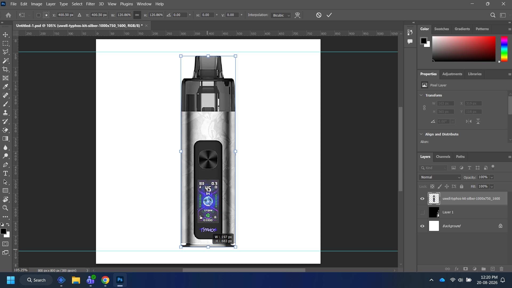512x288 pixels.
Task: Collapse the Transform section
Action: click(421, 95)
